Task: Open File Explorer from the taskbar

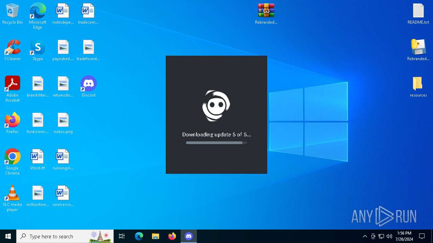Action: click(156, 236)
